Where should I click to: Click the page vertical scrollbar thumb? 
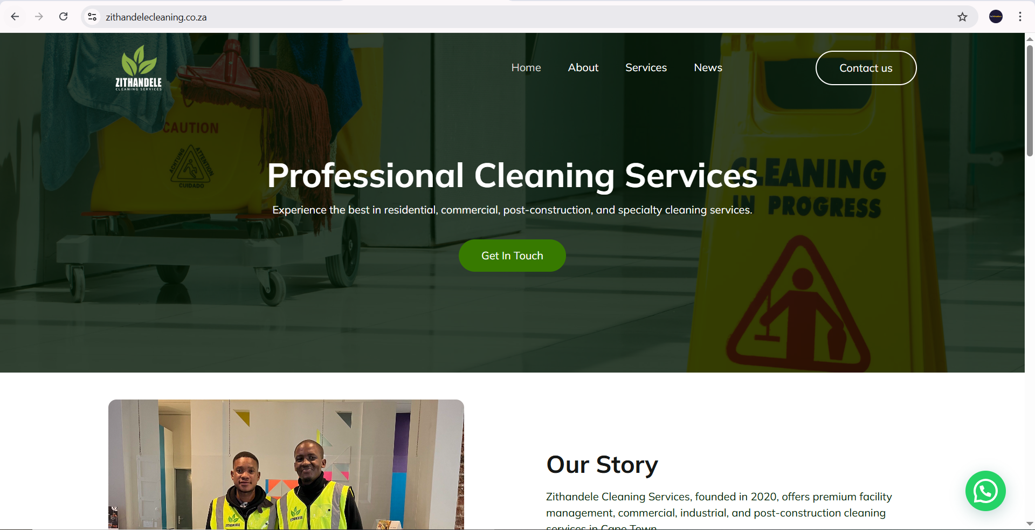click(1030, 101)
